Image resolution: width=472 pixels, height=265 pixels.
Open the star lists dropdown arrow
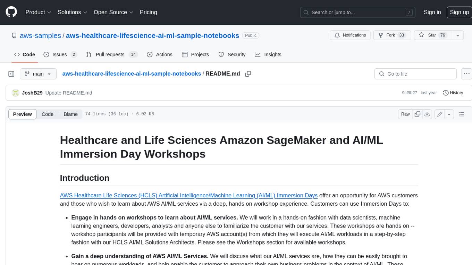pos(458,35)
